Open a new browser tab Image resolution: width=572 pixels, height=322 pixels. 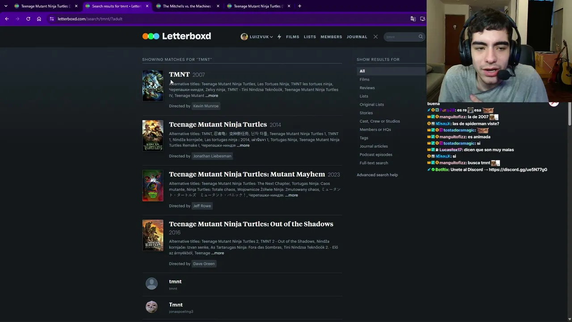coord(299,6)
